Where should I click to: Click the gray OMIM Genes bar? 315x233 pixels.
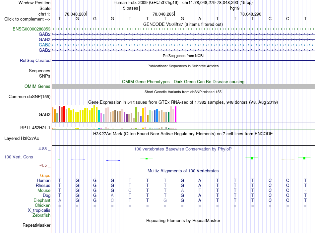183,87
